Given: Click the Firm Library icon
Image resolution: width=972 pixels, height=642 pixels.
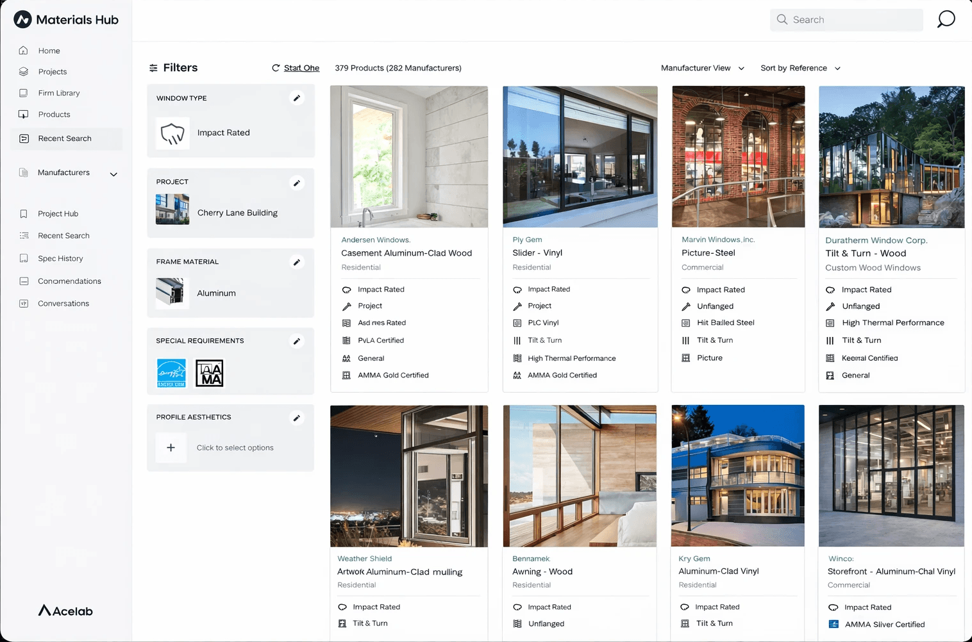Looking at the screenshot, I should point(24,93).
